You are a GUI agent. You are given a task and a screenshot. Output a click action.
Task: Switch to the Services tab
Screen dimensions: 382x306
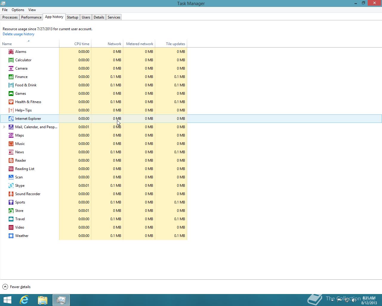[x=114, y=17]
